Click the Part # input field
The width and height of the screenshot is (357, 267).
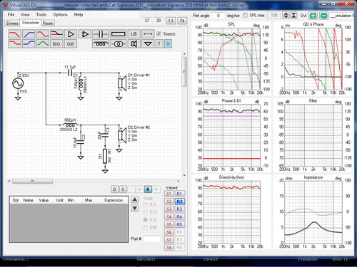152,239
